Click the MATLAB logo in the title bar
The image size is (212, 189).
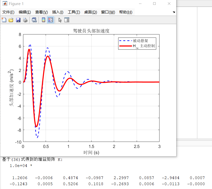pyautogui.click(x=5, y=4)
